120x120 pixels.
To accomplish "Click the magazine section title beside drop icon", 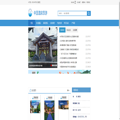I will tap(34, 90).
